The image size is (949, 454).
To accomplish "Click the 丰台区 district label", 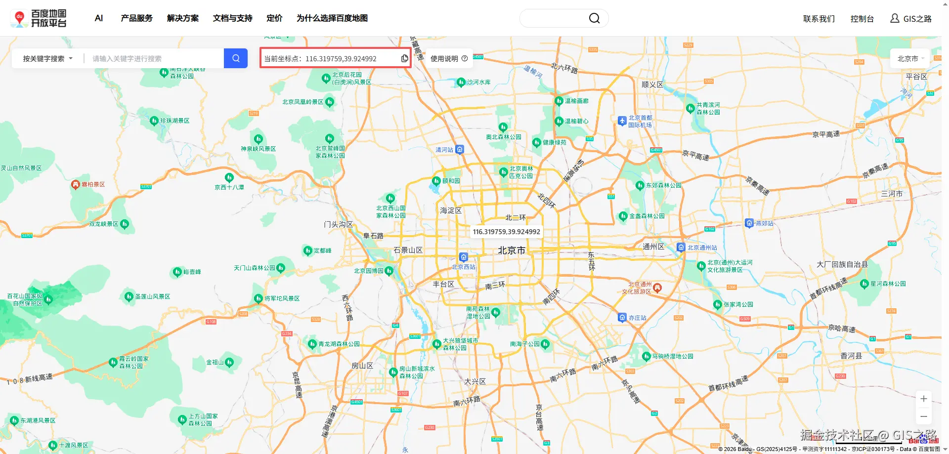I will pos(443,284).
